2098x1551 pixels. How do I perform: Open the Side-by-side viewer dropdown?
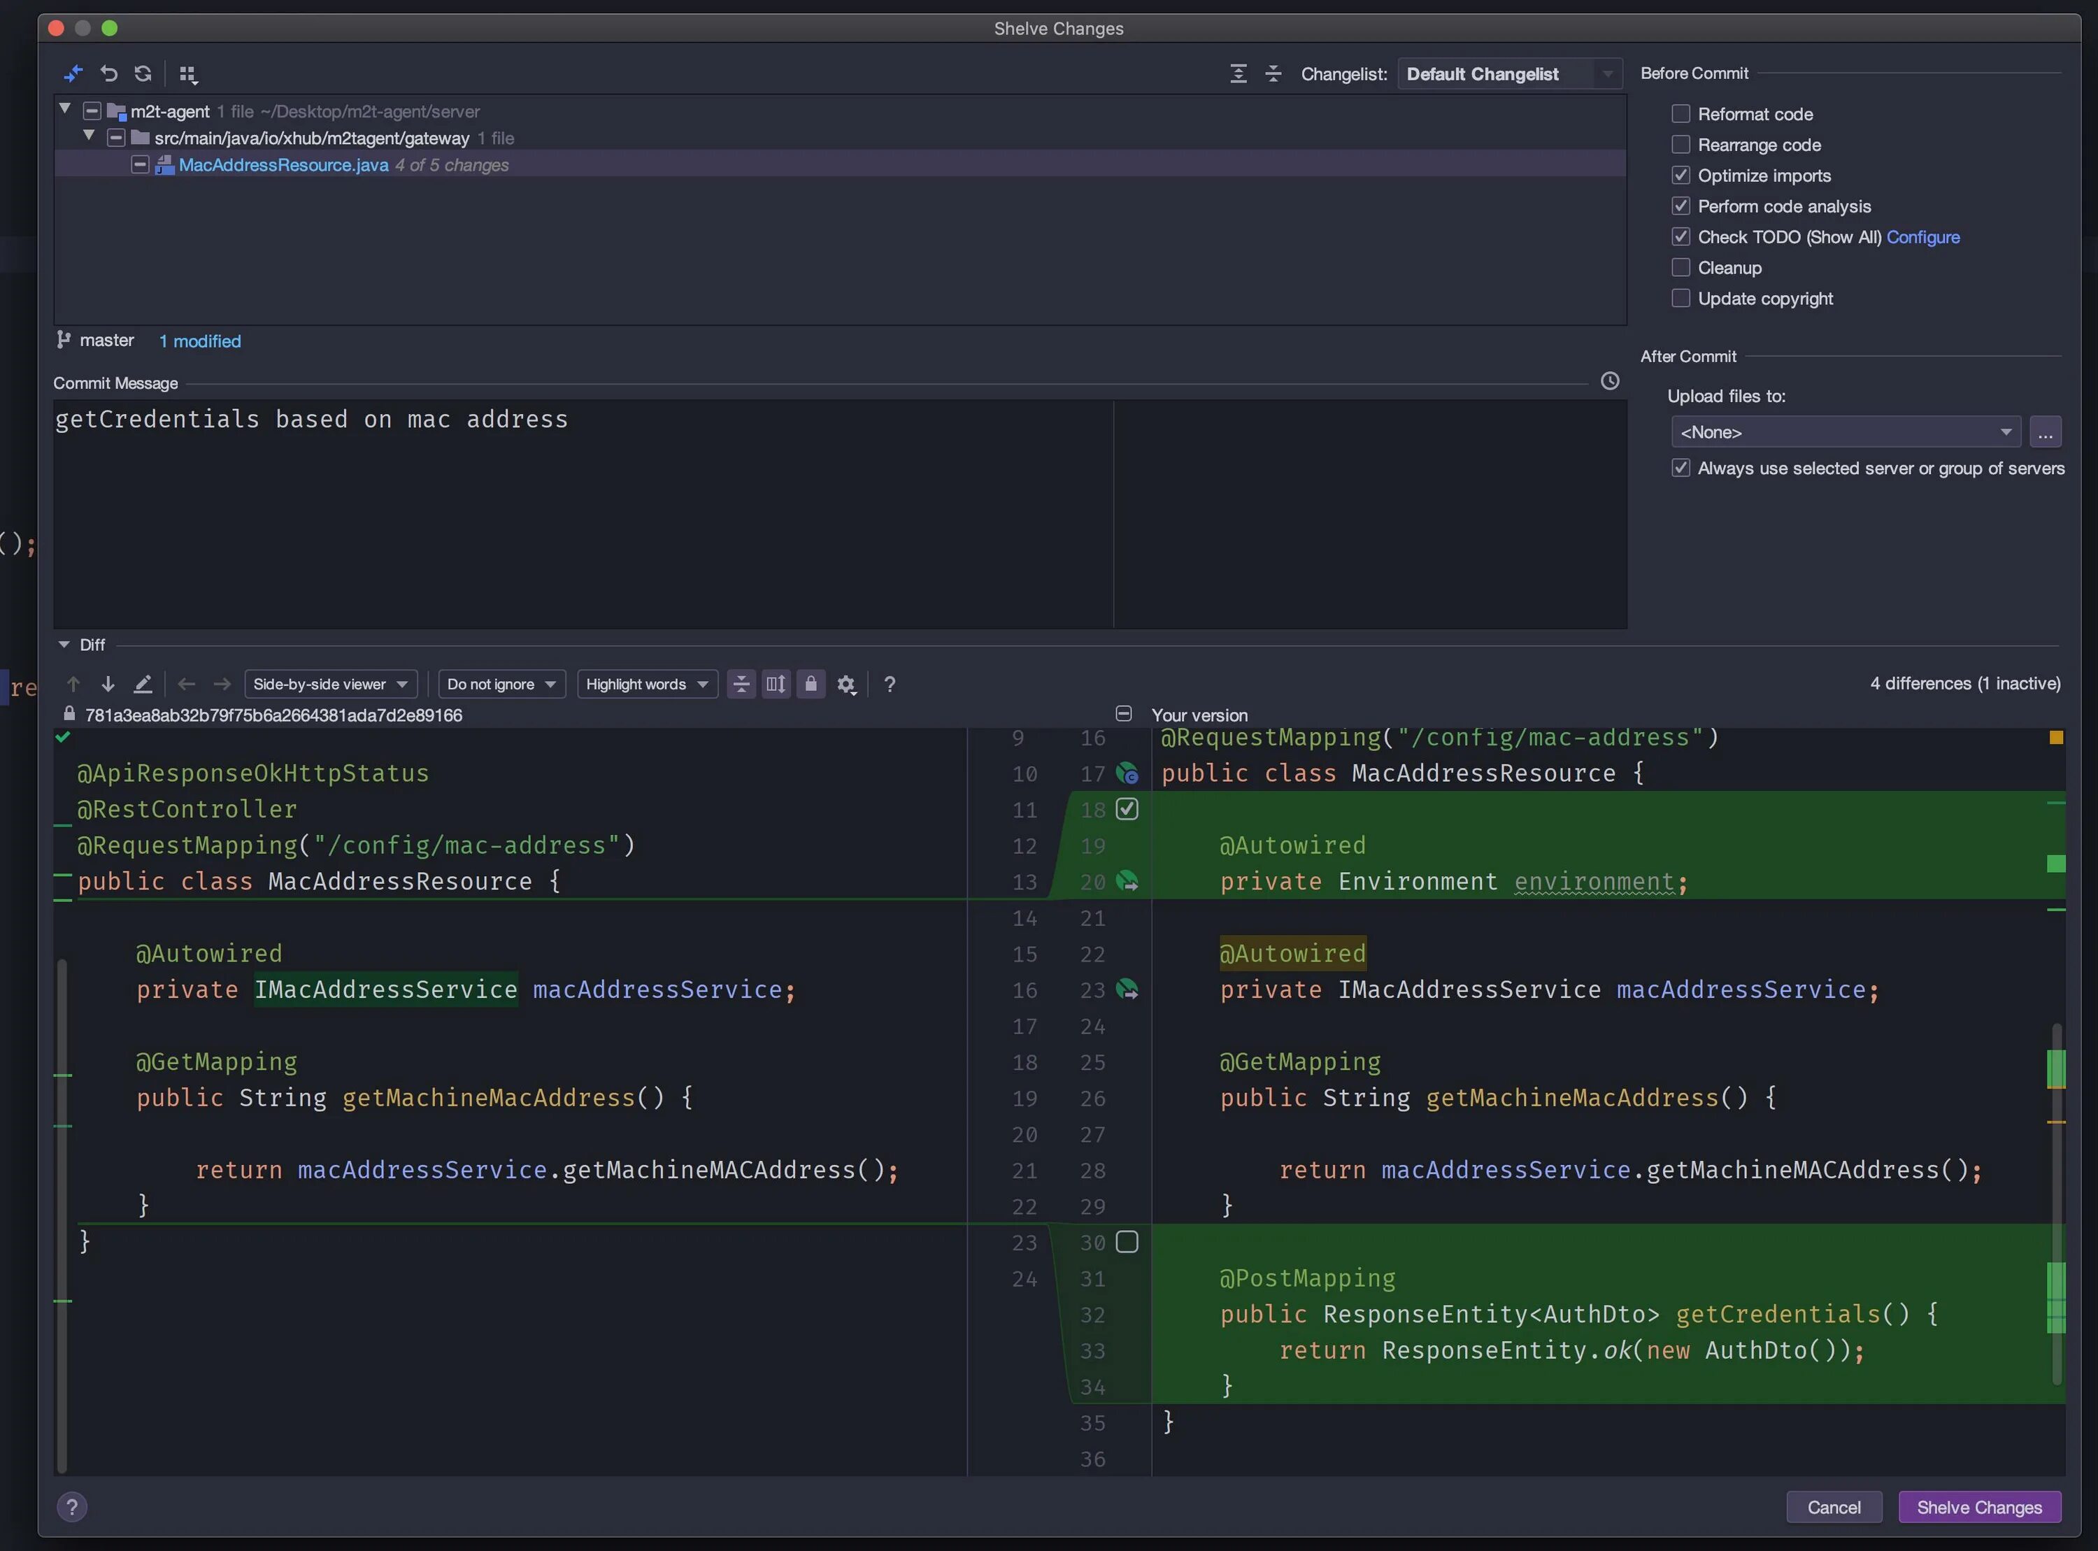tap(329, 685)
